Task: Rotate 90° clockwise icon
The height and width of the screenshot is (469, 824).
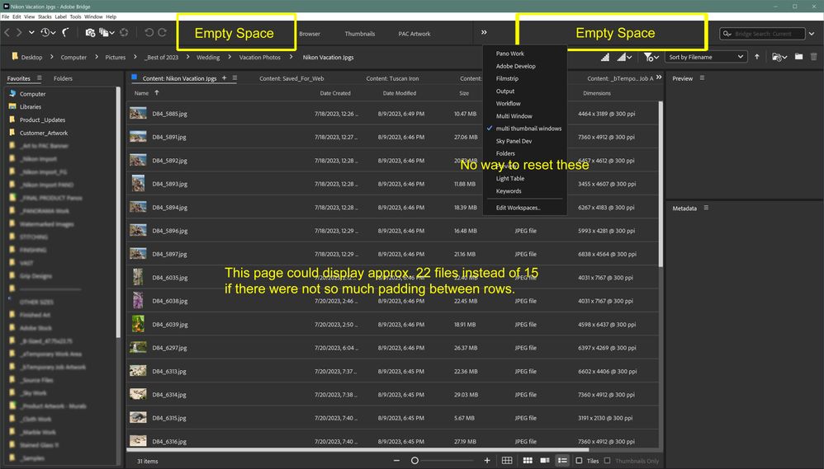Action: click(x=163, y=32)
